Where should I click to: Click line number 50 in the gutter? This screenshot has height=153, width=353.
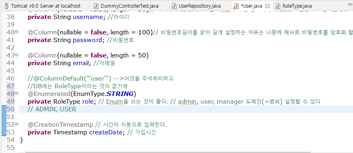pos(11,109)
